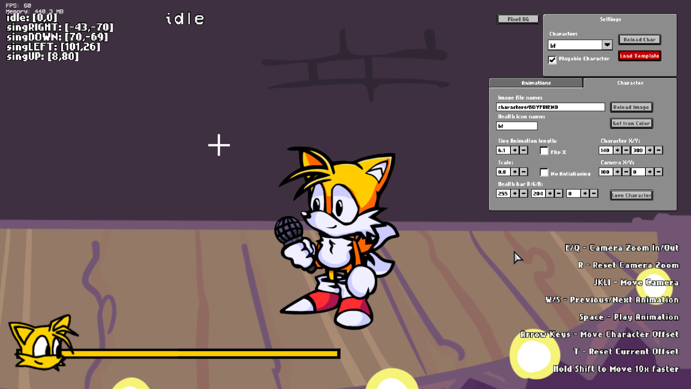
Task: Decrease the Scale value with minus
Action: tap(523, 172)
